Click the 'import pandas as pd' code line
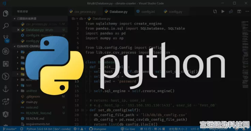Screen dimensions: 251x131 click(105, 33)
